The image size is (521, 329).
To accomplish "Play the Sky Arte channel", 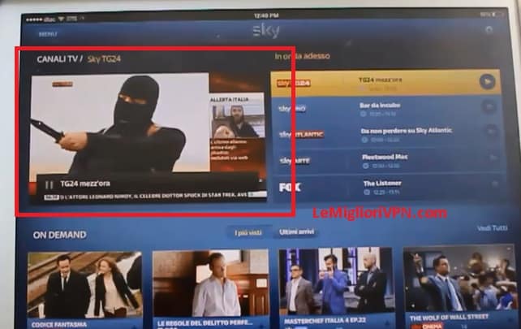I will point(493,158).
